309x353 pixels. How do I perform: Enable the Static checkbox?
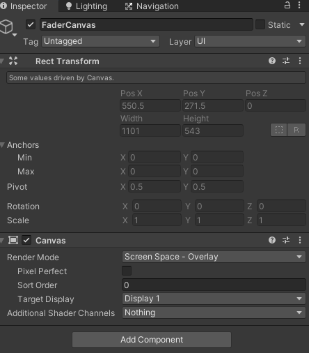click(x=260, y=24)
